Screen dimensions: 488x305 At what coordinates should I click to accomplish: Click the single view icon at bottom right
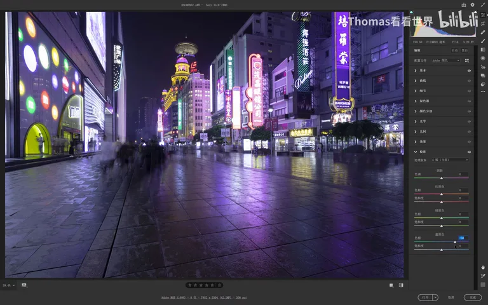[x=391, y=285]
